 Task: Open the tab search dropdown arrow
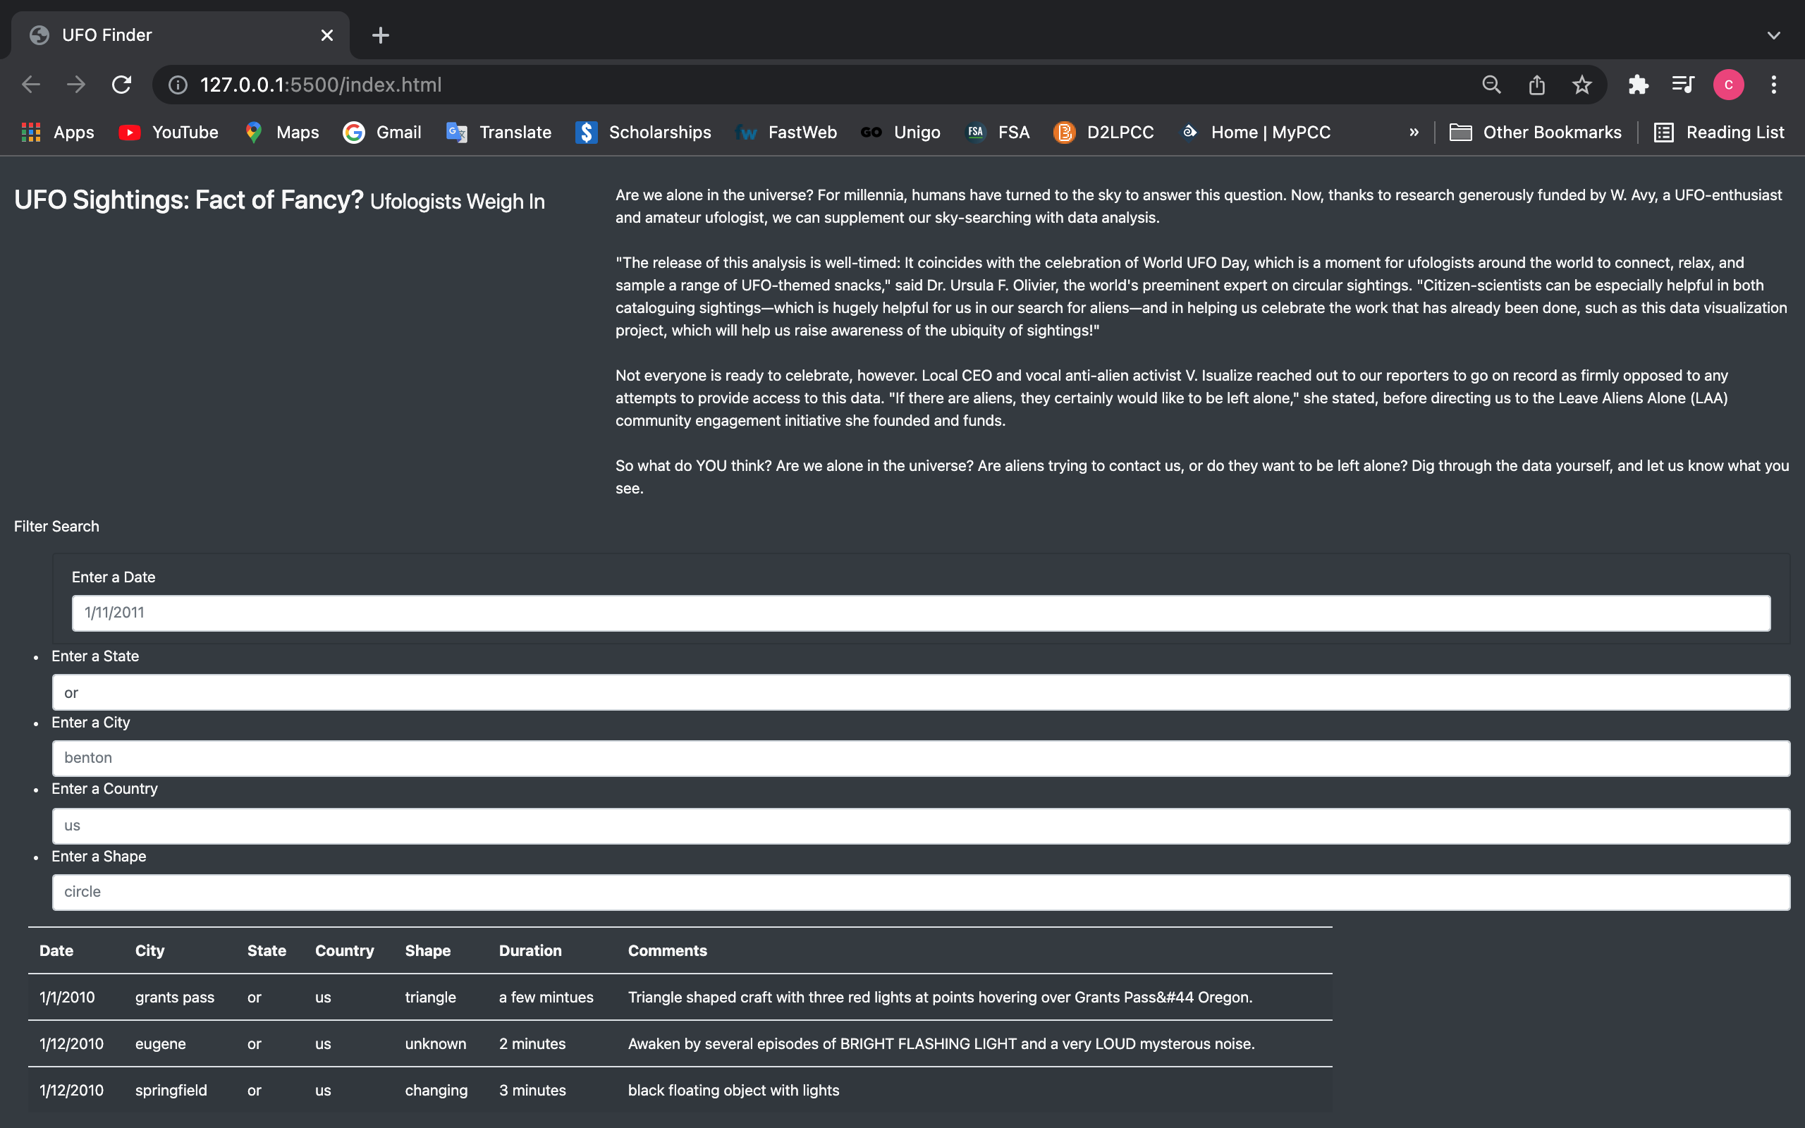point(1774,35)
